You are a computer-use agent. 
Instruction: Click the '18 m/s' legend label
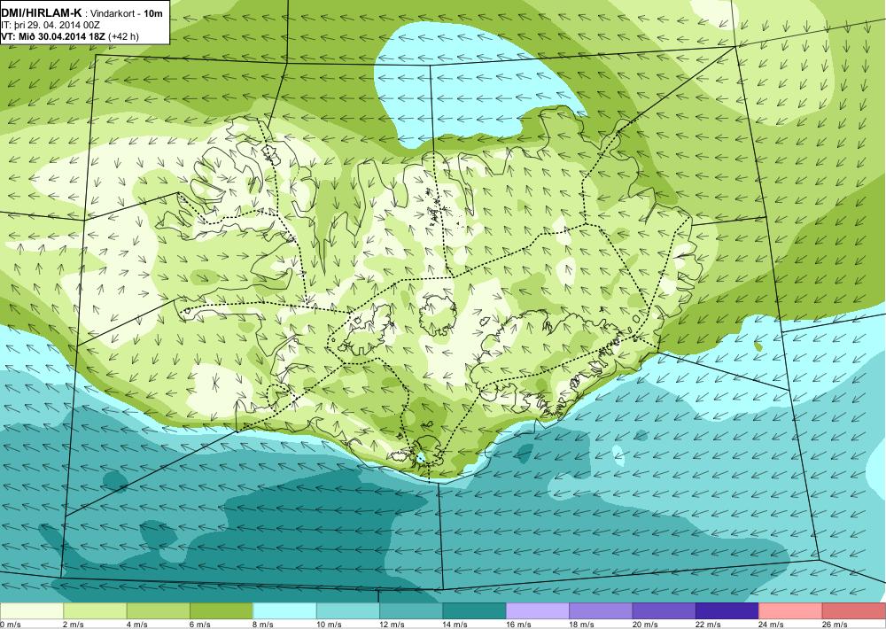pos(582,625)
